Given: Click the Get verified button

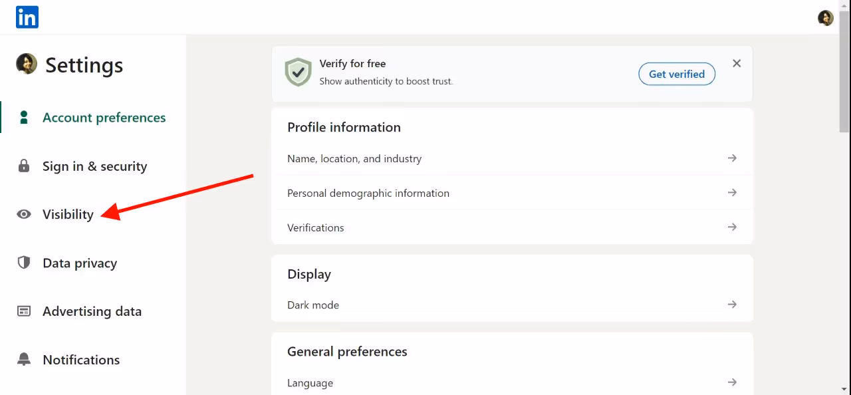Looking at the screenshot, I should click(676, 74).
